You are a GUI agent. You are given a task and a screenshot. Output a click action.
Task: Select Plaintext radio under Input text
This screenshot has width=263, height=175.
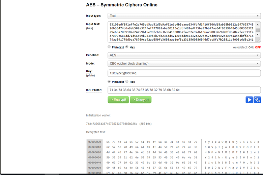[x=109, y=47]
